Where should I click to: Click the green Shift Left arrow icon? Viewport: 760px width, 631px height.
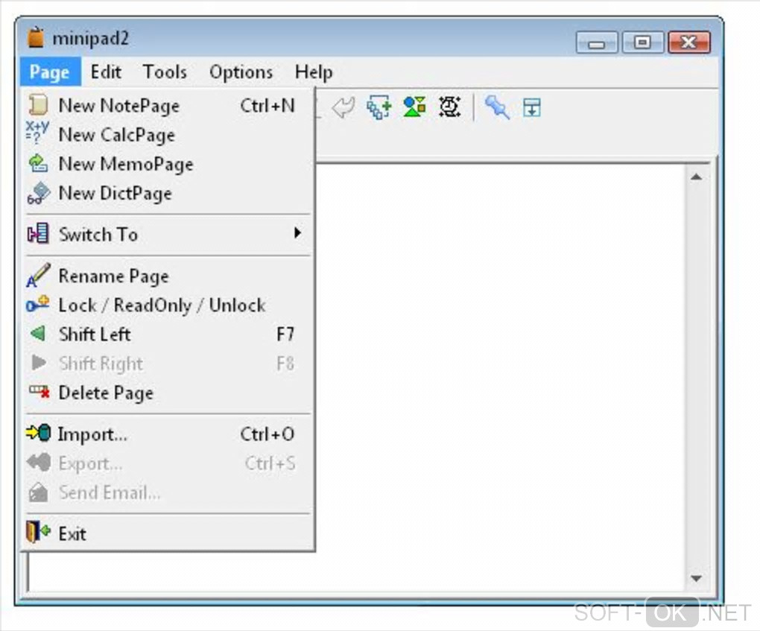pyautogui.click(x=38, y=334)
